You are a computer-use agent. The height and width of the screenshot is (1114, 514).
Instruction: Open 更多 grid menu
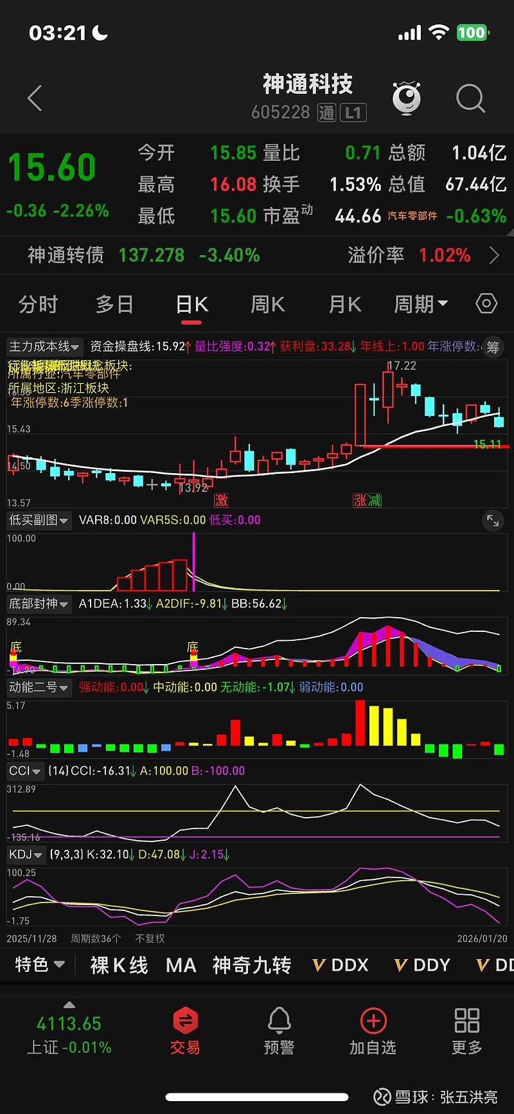click(x=467, y=1031)
